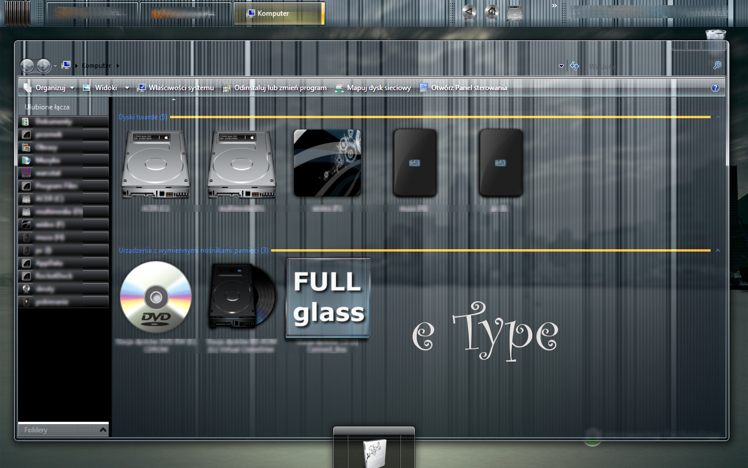Image resolution: width=748 pixels, height=468 pixels.
Task: Select the first silver hard disk icon
Action: 155,164
